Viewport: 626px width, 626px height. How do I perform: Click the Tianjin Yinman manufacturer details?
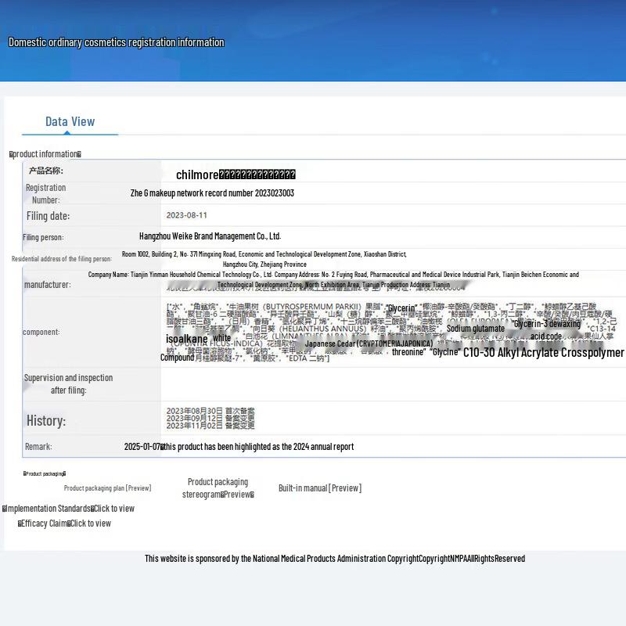click(x=333, y=279)
